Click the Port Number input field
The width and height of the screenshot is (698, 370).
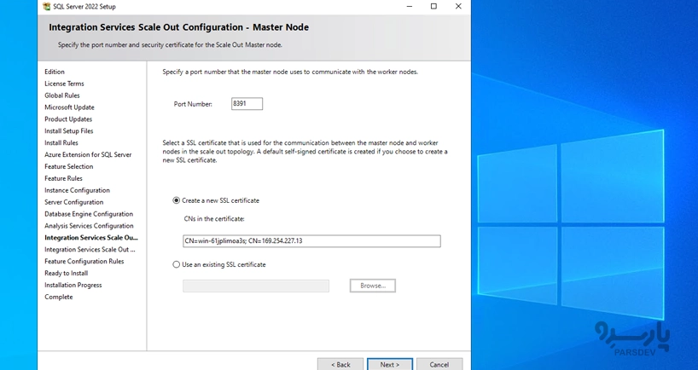coord(247,104)
